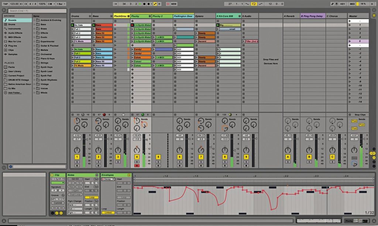Click the browser preview play icon
This screenshot has height=226, width=378.
[x=11, y=167]
